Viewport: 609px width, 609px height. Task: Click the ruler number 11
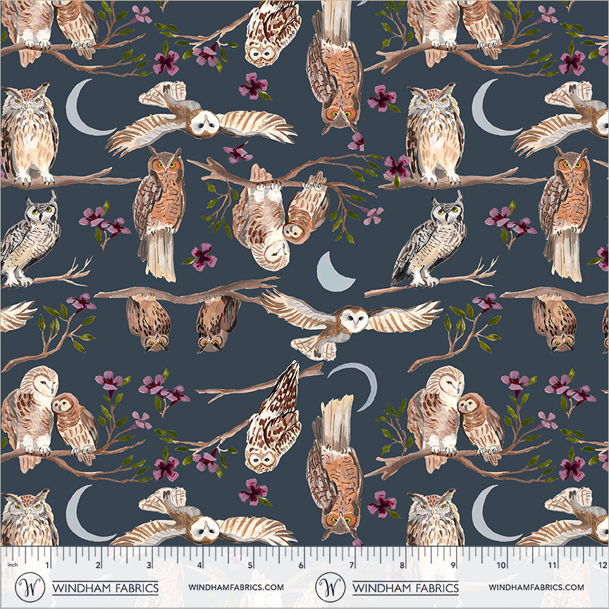[552, 565]
